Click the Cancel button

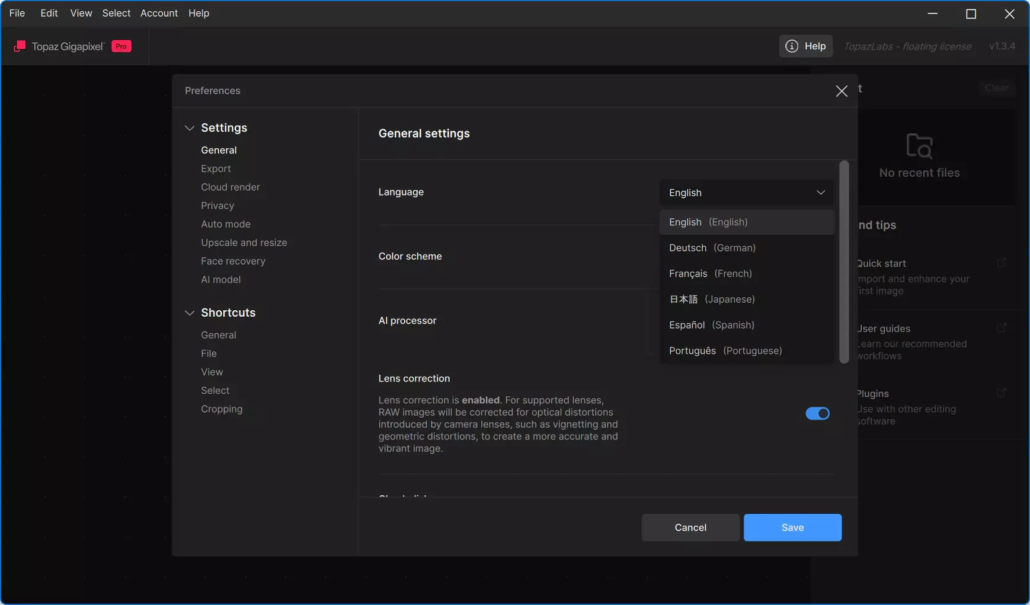(690, 527)
